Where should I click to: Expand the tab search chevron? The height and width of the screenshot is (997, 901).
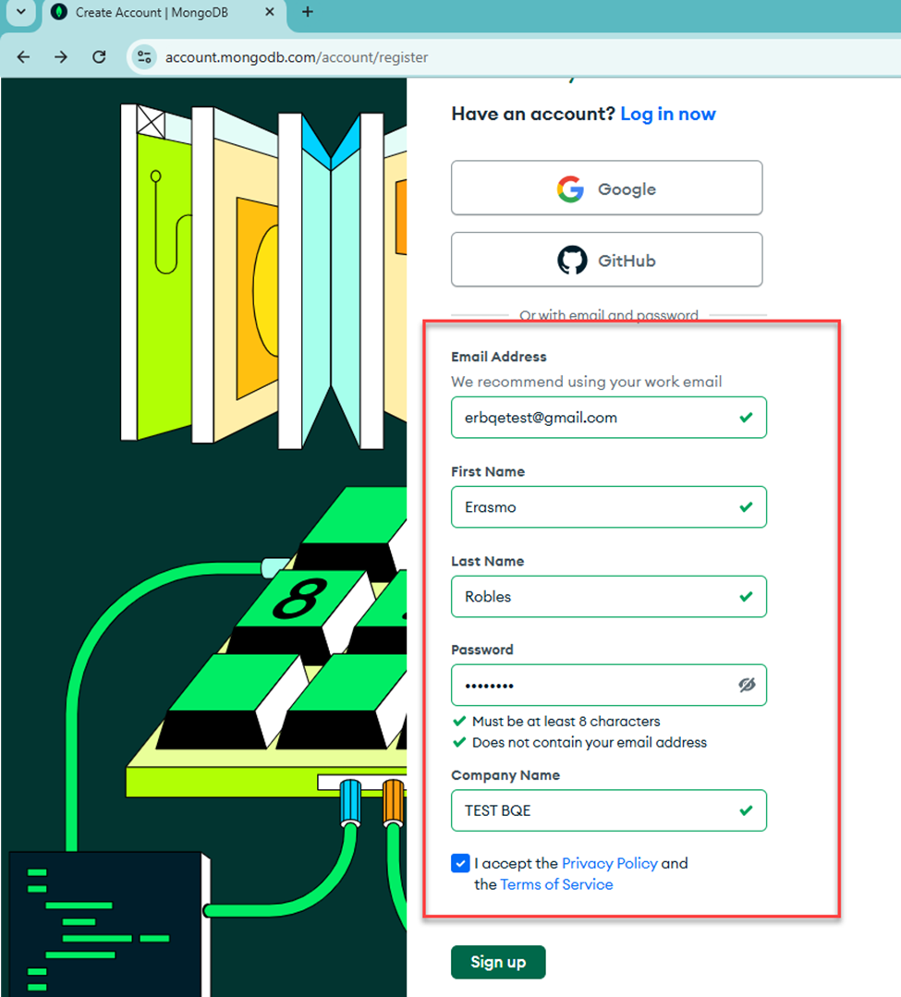[x=21, y=12]
